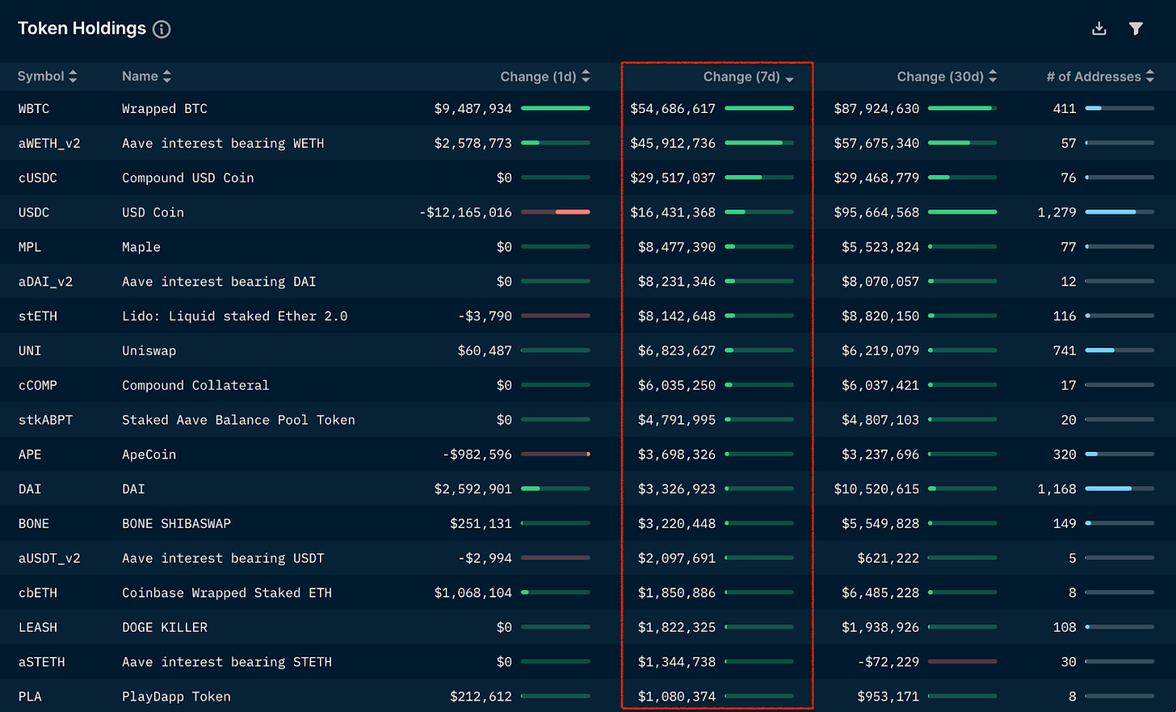Select the cCOMP symbol cell
Image resolution: width=1176 pixels, height=712 pixels.
point(38,386)
